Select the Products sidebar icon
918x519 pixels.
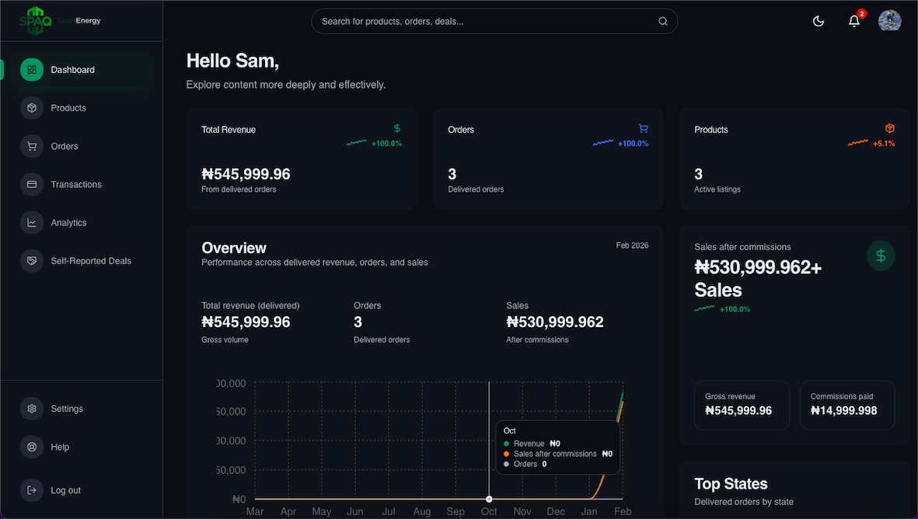[x=31, y=107]
